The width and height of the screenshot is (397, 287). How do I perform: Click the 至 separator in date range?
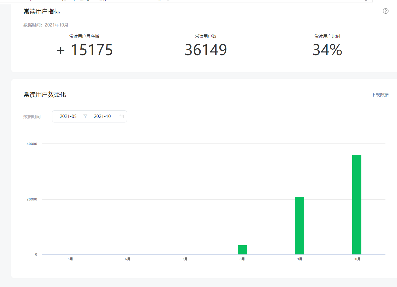tap(85, 116)
